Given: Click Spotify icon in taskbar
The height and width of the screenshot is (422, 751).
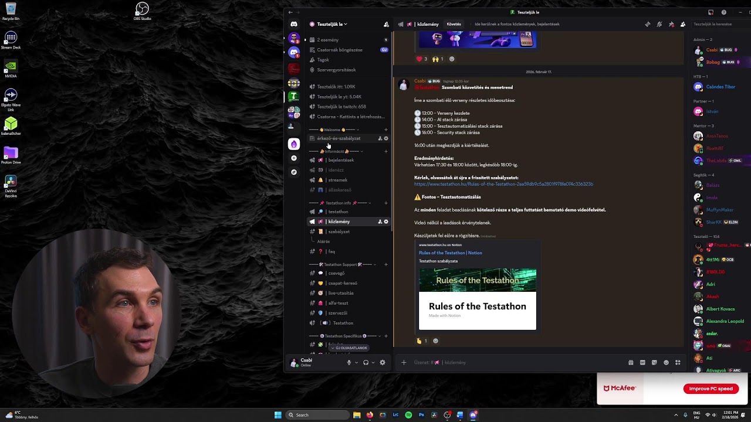Looking at the screenshot, I should (408, 415).
